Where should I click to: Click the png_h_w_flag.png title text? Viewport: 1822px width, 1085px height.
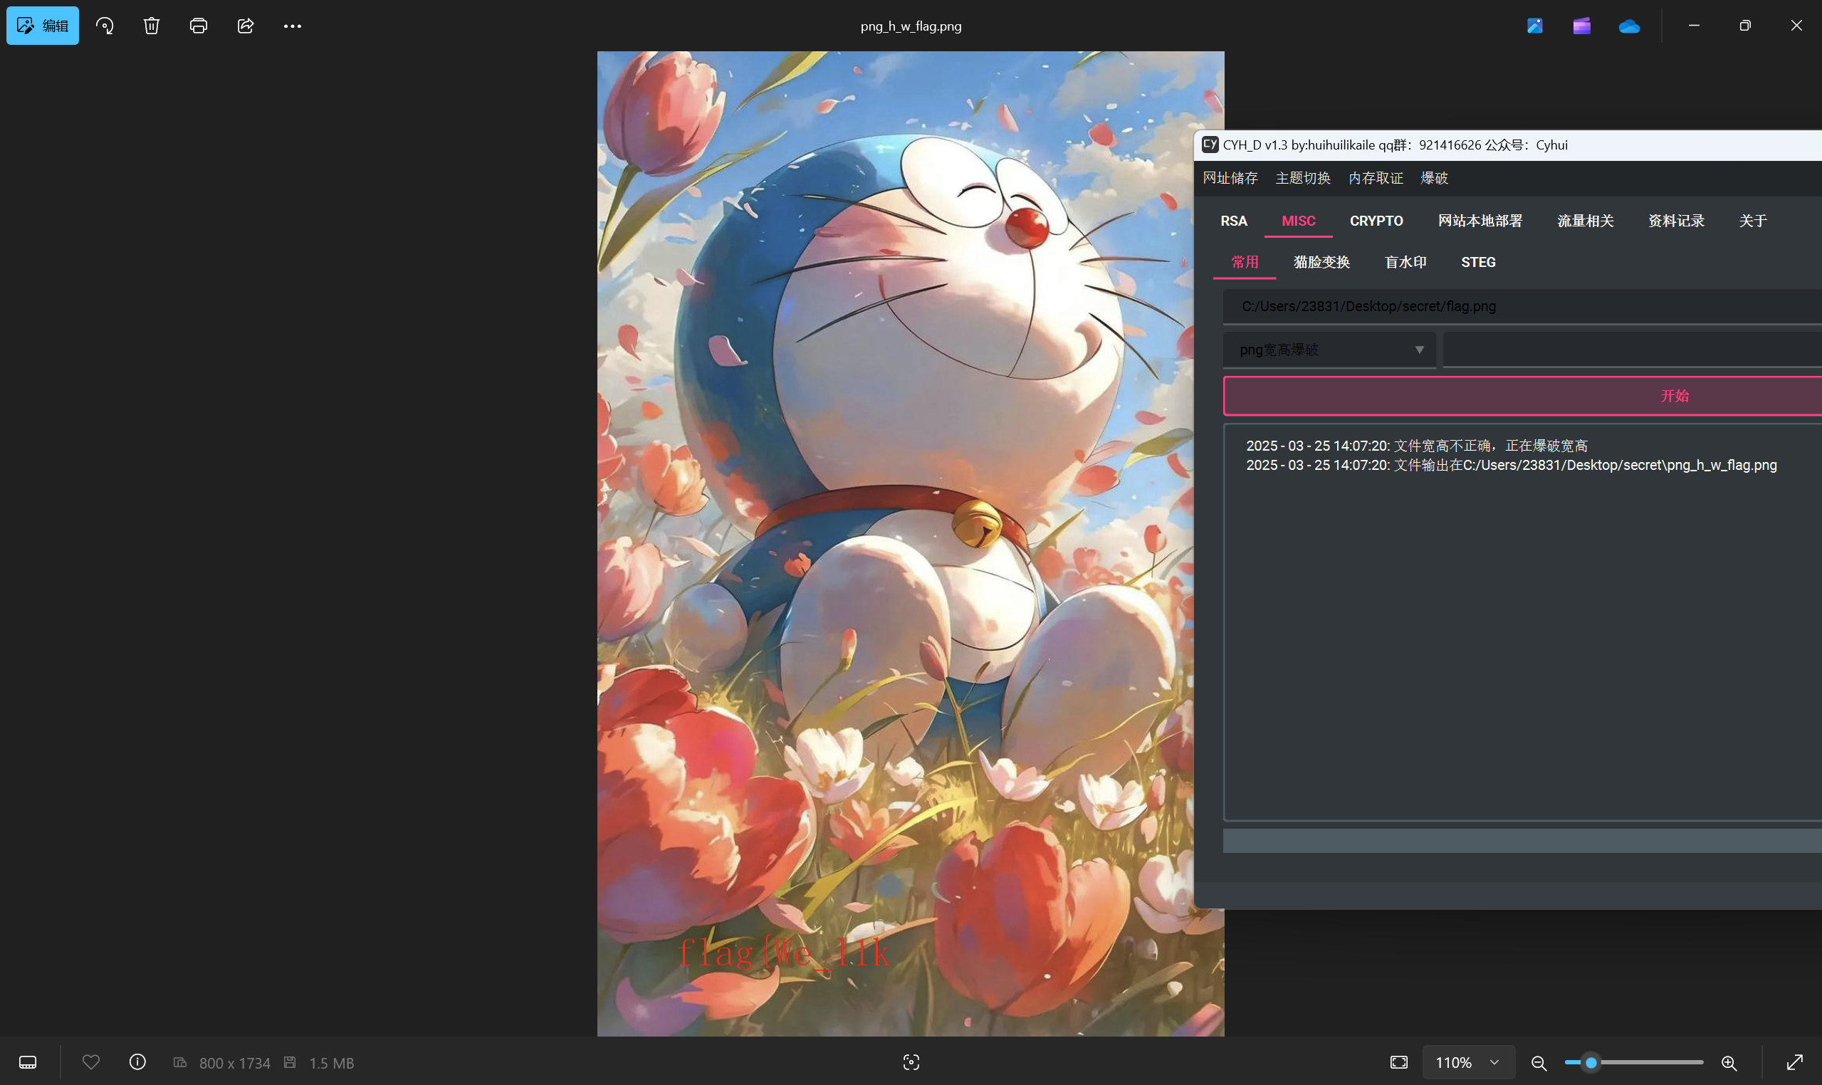tap(911, 26)
